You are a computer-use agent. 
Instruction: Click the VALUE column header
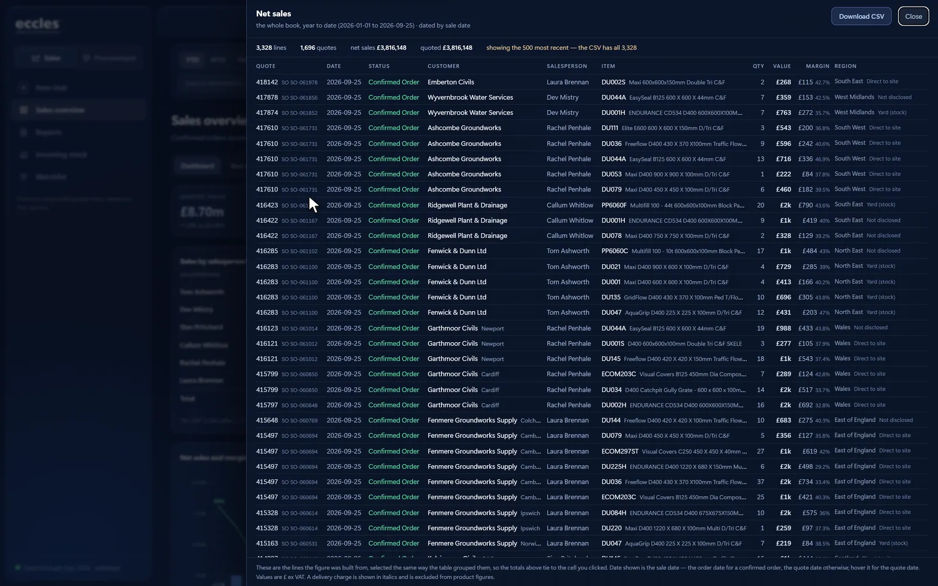[x=781, y=66]
